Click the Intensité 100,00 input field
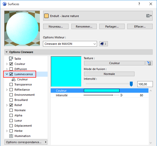157x146 pixels. pos(145,84)
